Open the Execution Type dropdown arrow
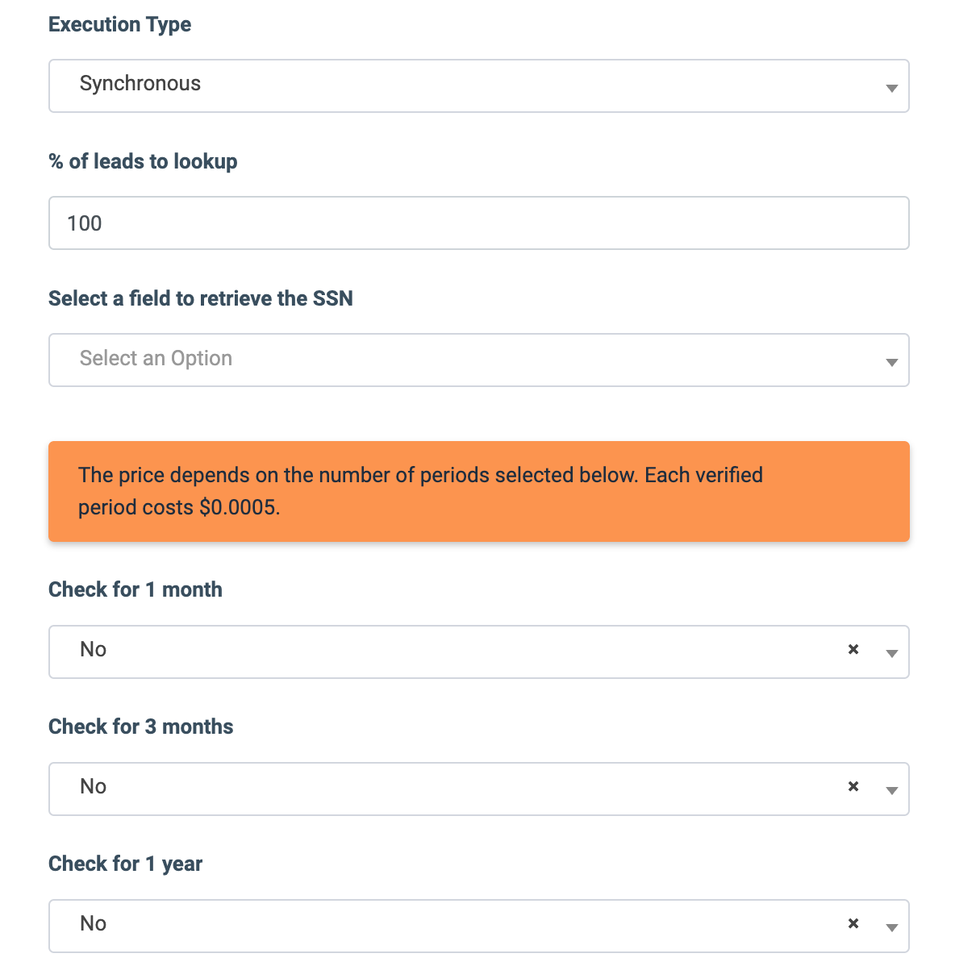 891,87
